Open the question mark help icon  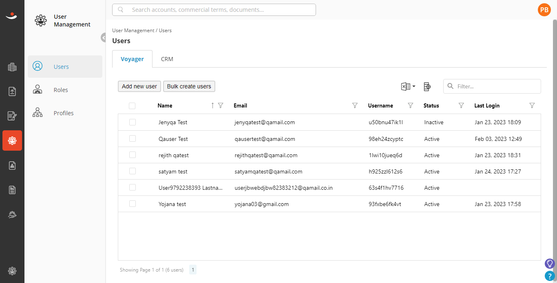coord(550,276)
